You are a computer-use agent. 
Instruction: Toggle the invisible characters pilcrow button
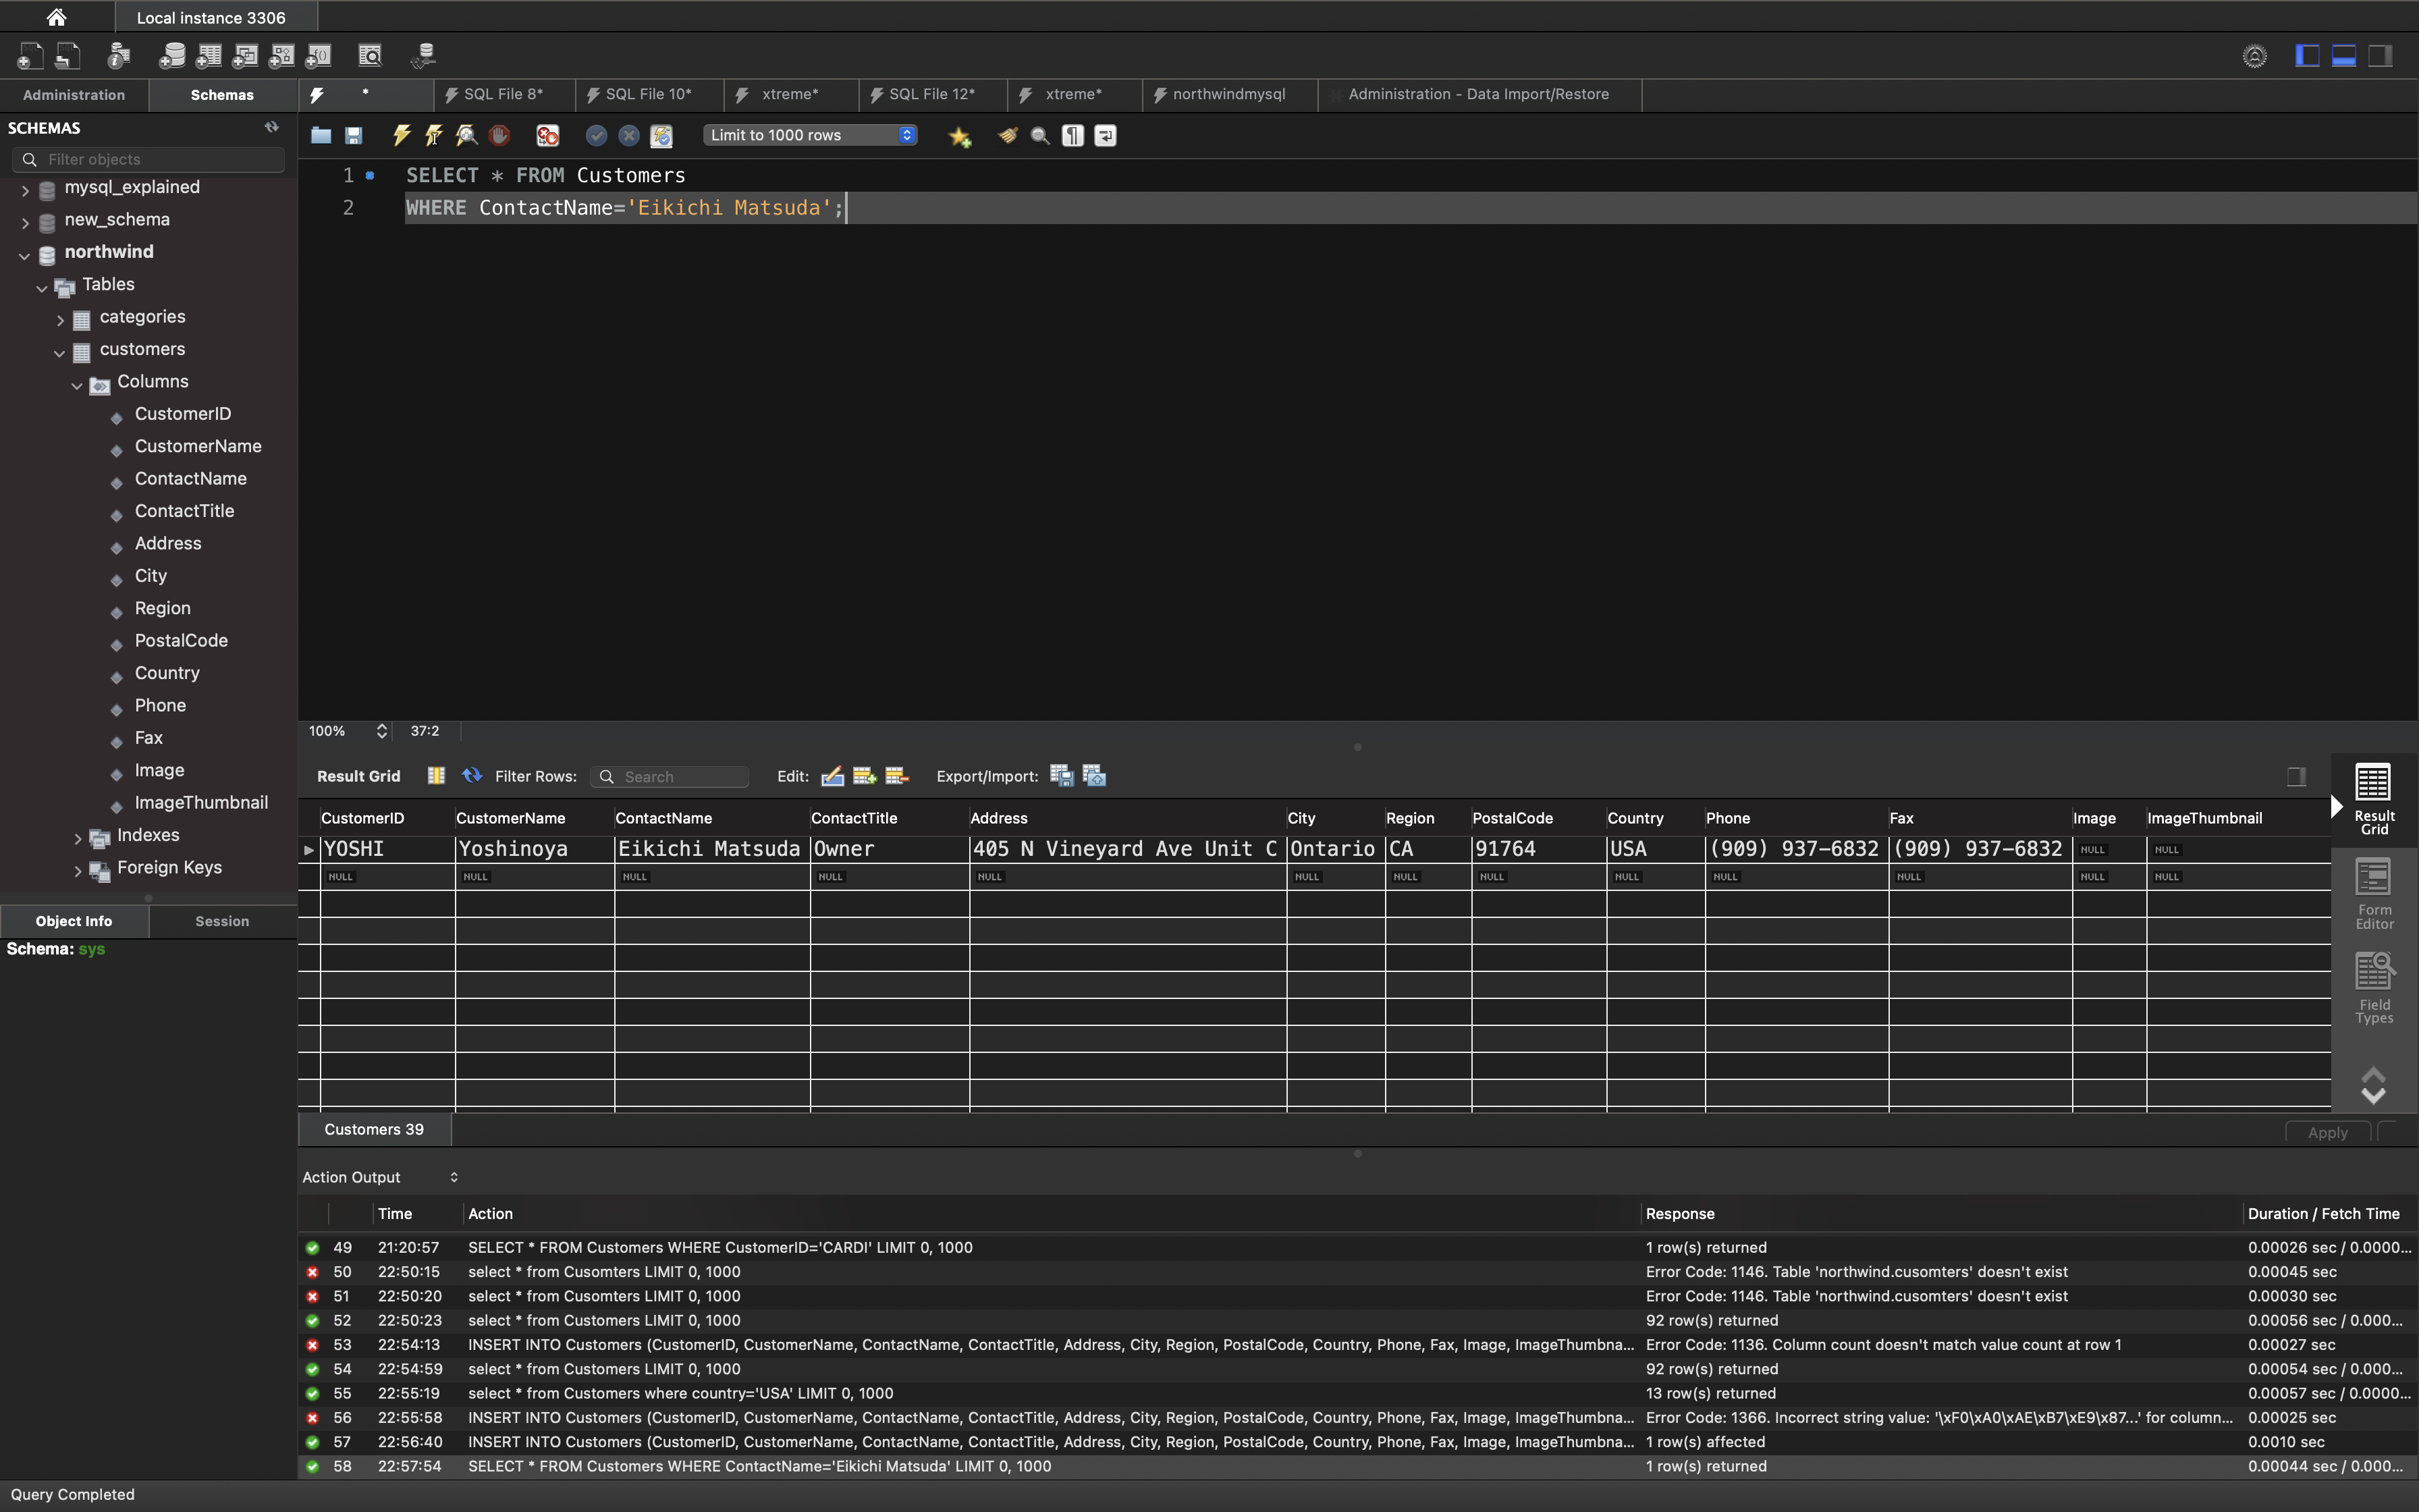point(1072,135)
